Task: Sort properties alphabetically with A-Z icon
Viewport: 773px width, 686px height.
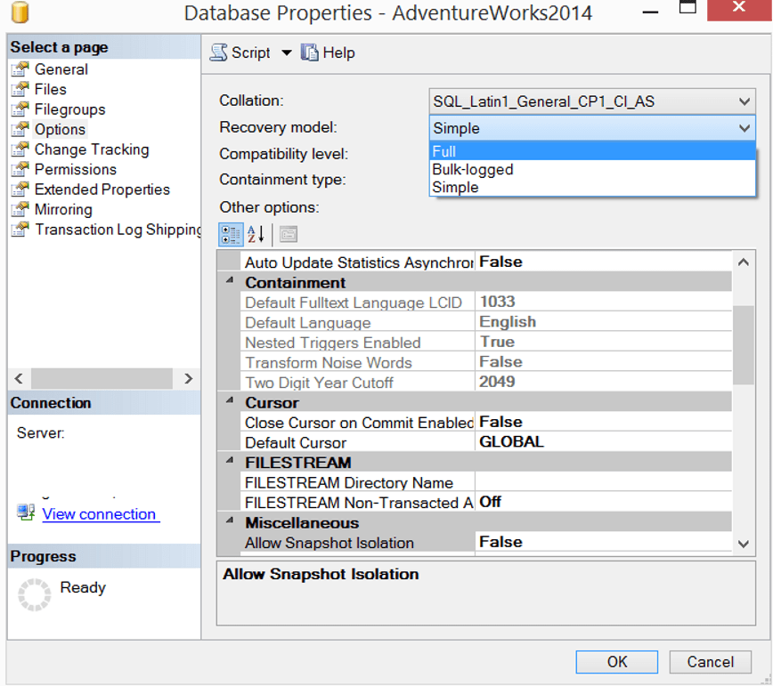Action: tap(256, 234)
